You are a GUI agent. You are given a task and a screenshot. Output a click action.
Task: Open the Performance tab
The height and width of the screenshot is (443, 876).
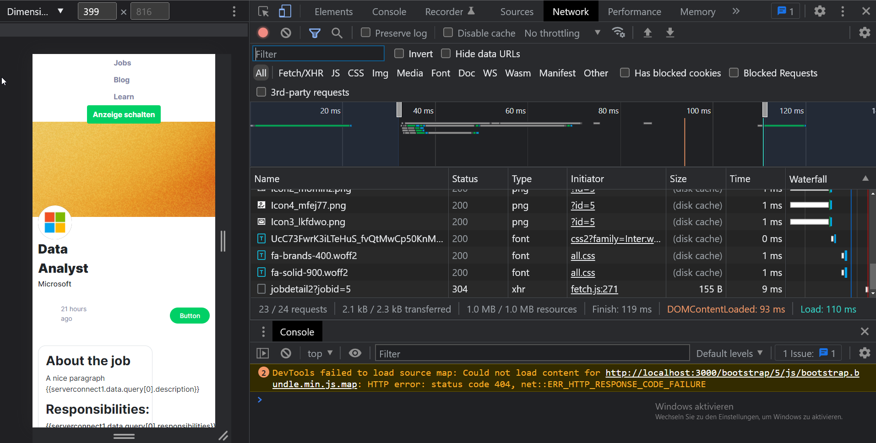pos(634,11)
